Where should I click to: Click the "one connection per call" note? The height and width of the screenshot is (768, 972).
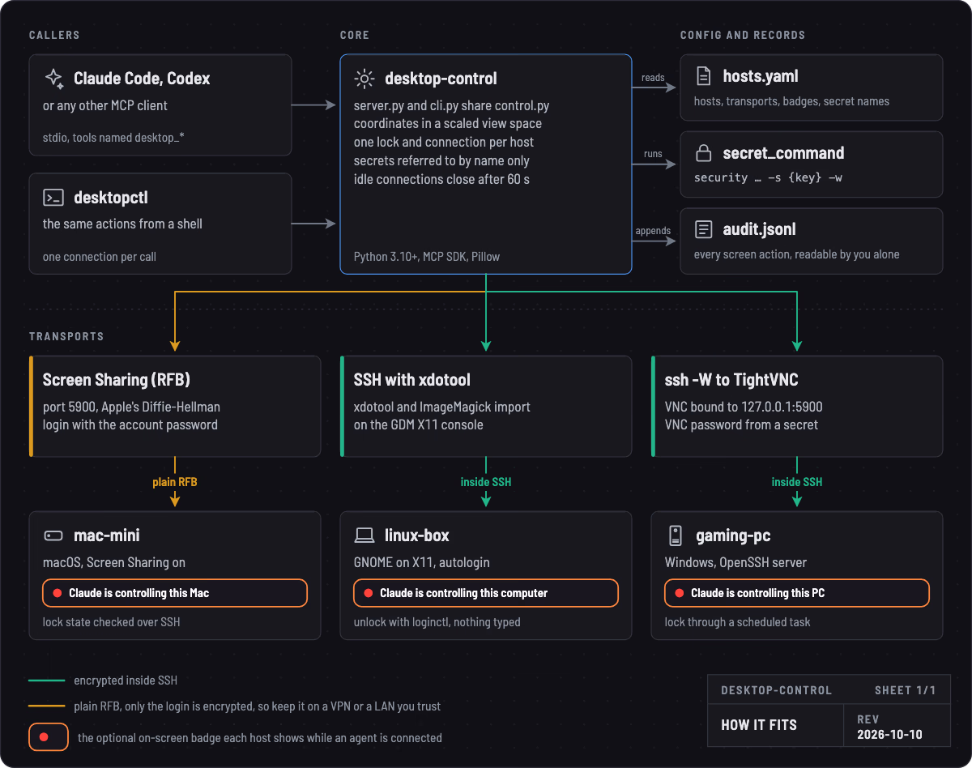pyautogui.click(x=100, y=257)
